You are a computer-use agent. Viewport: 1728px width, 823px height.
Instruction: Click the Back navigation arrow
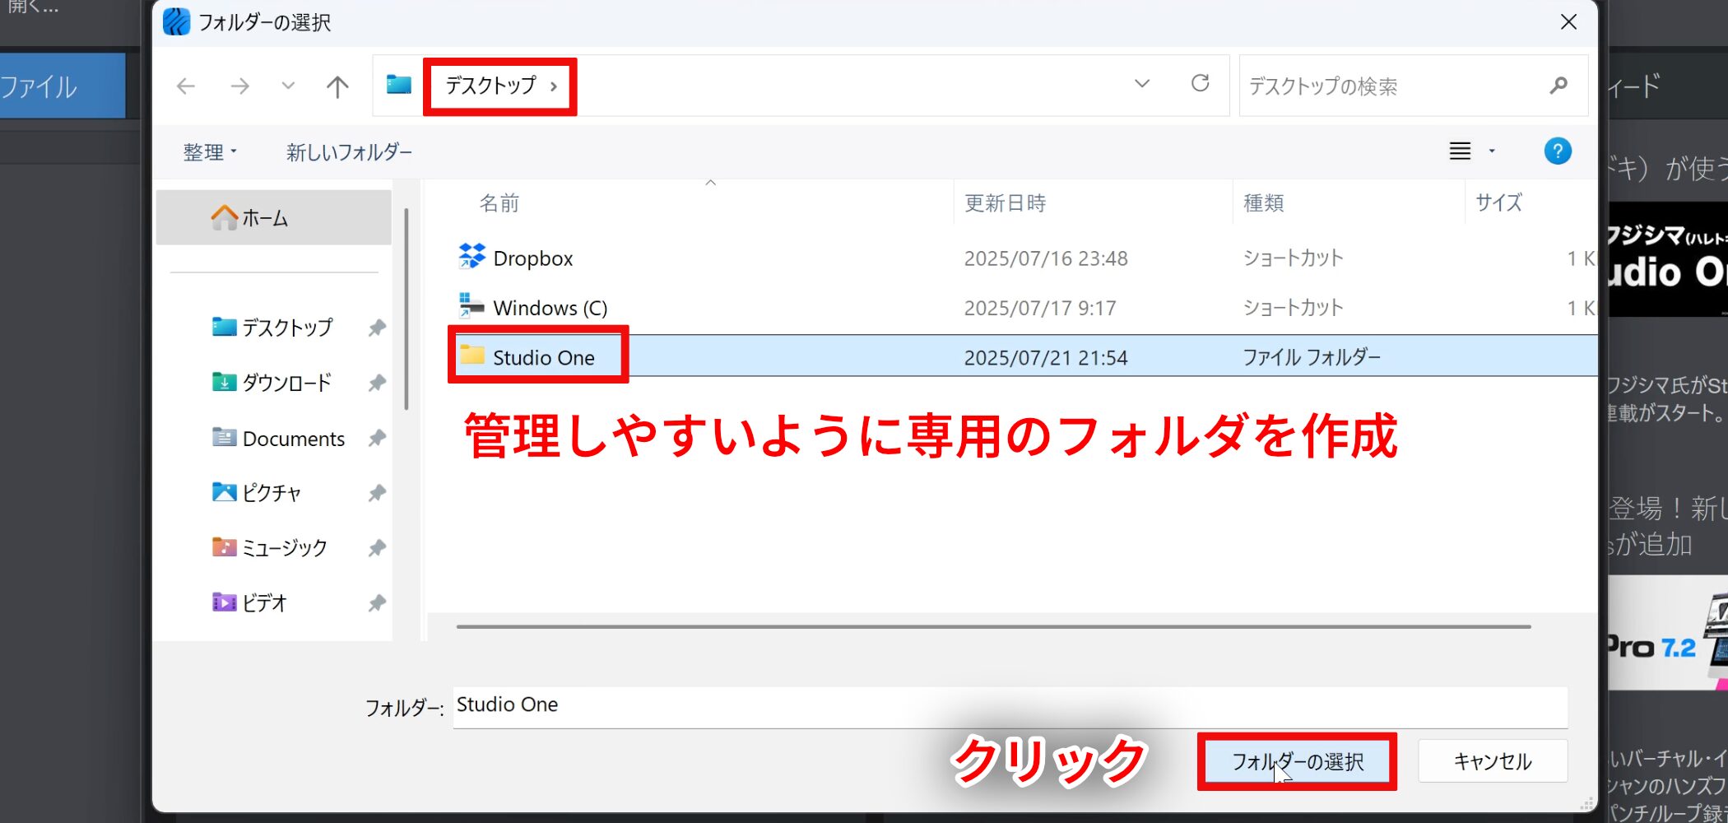coord(186,86)
